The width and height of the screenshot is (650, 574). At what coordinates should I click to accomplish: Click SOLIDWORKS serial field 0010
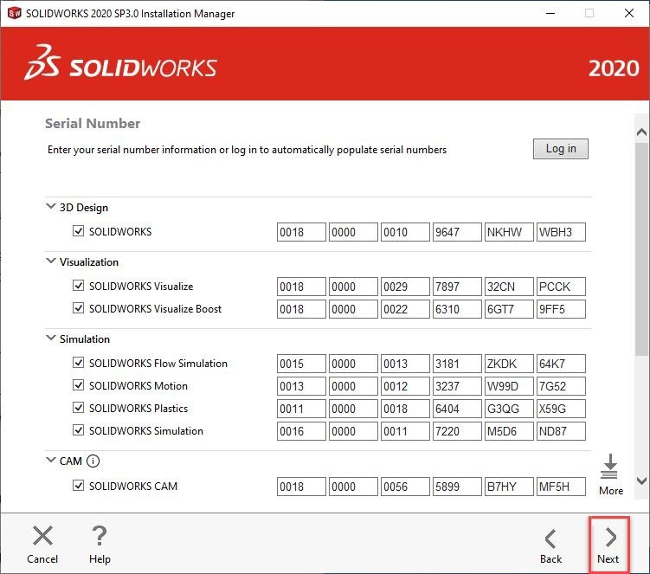[405, 232]
